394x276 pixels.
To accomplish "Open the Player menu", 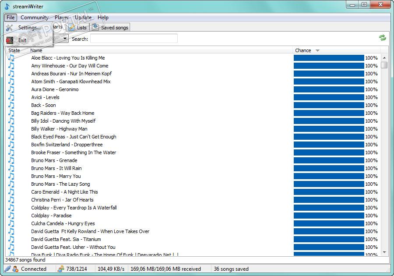I will pos(62,18).
